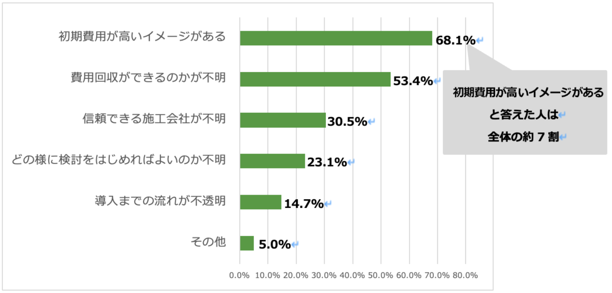This screenshot has width=612, height=293.
Task: Select the どの様に検討をはじめればよいのか不明 label
Action: tap(119, 160)
